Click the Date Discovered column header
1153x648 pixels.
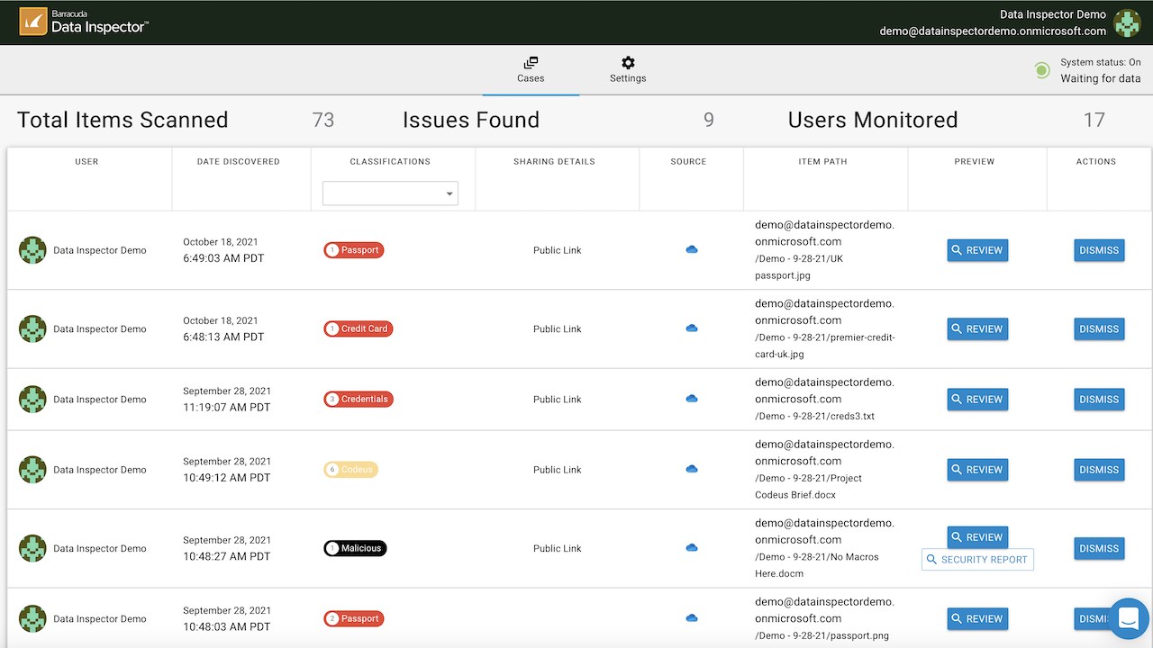pyautogui.click(x=239, y=162)
